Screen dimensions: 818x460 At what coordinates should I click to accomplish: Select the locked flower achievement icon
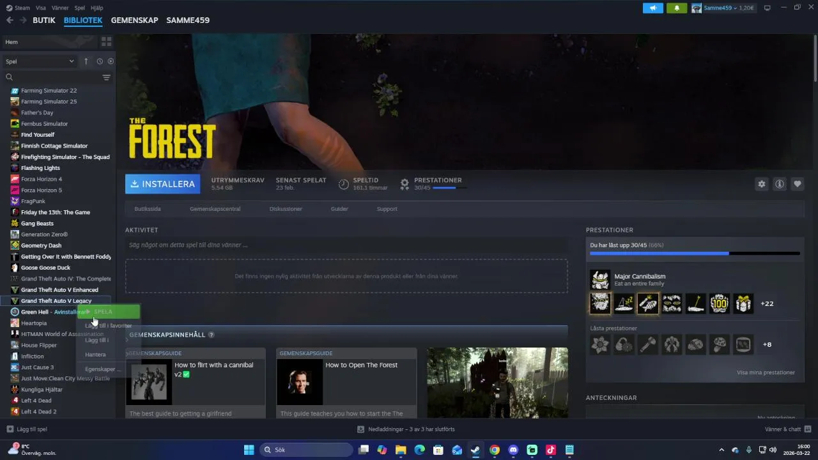coord(600,344)
